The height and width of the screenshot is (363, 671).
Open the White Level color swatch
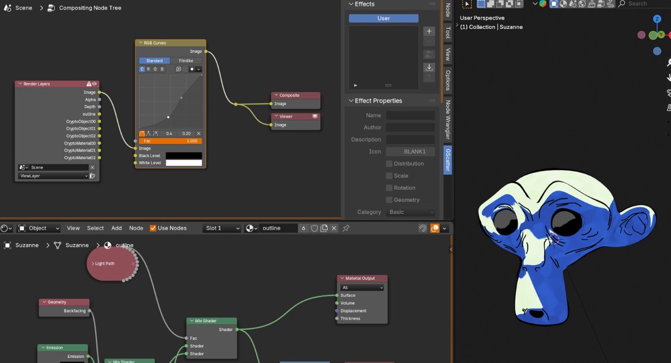tap(184, 163)
